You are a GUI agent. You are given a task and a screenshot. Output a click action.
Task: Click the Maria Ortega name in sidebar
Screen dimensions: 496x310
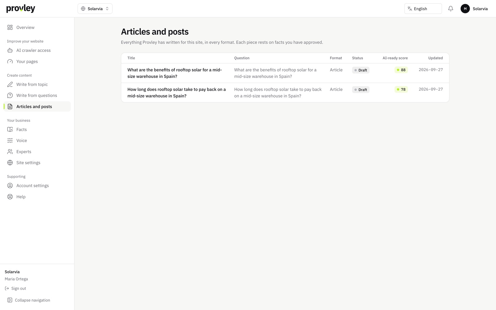(x=16, y=279)
